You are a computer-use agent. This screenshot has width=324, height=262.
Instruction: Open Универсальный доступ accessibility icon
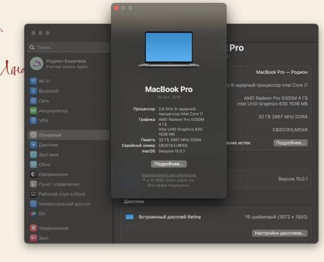pos(33,204)
